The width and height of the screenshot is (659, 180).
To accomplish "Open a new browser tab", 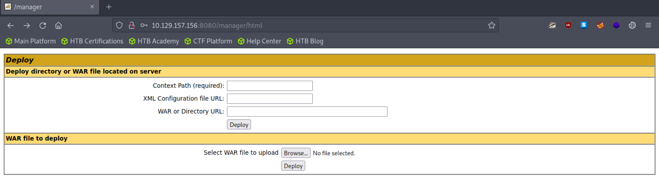I will click(109, 7).
